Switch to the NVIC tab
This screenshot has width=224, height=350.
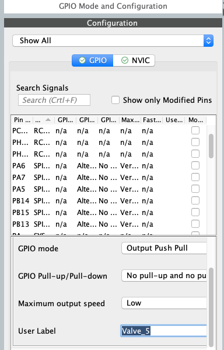tap(134, 61)
